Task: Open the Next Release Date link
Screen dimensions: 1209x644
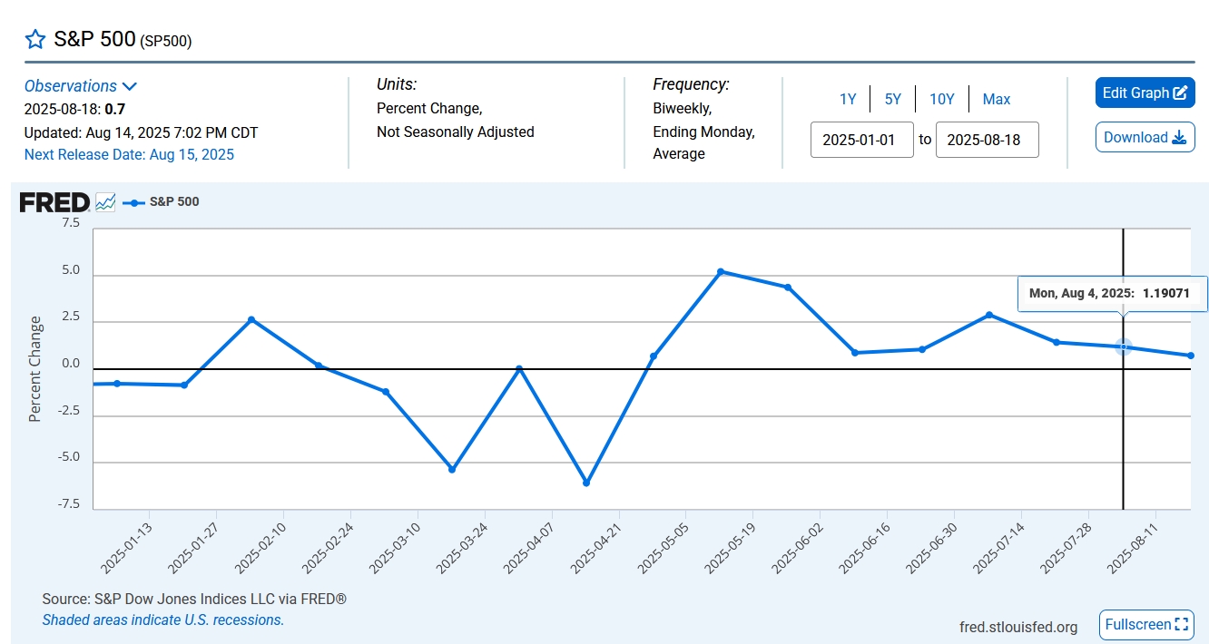Action: [129, 155]
